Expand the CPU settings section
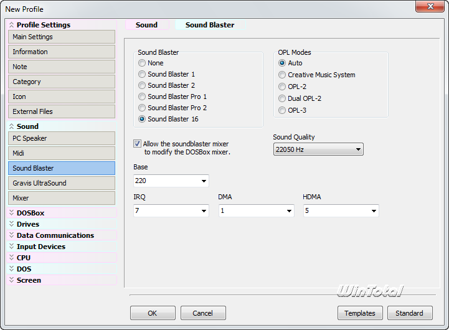This screenshot has height=330, width=449. pos(23,258)
